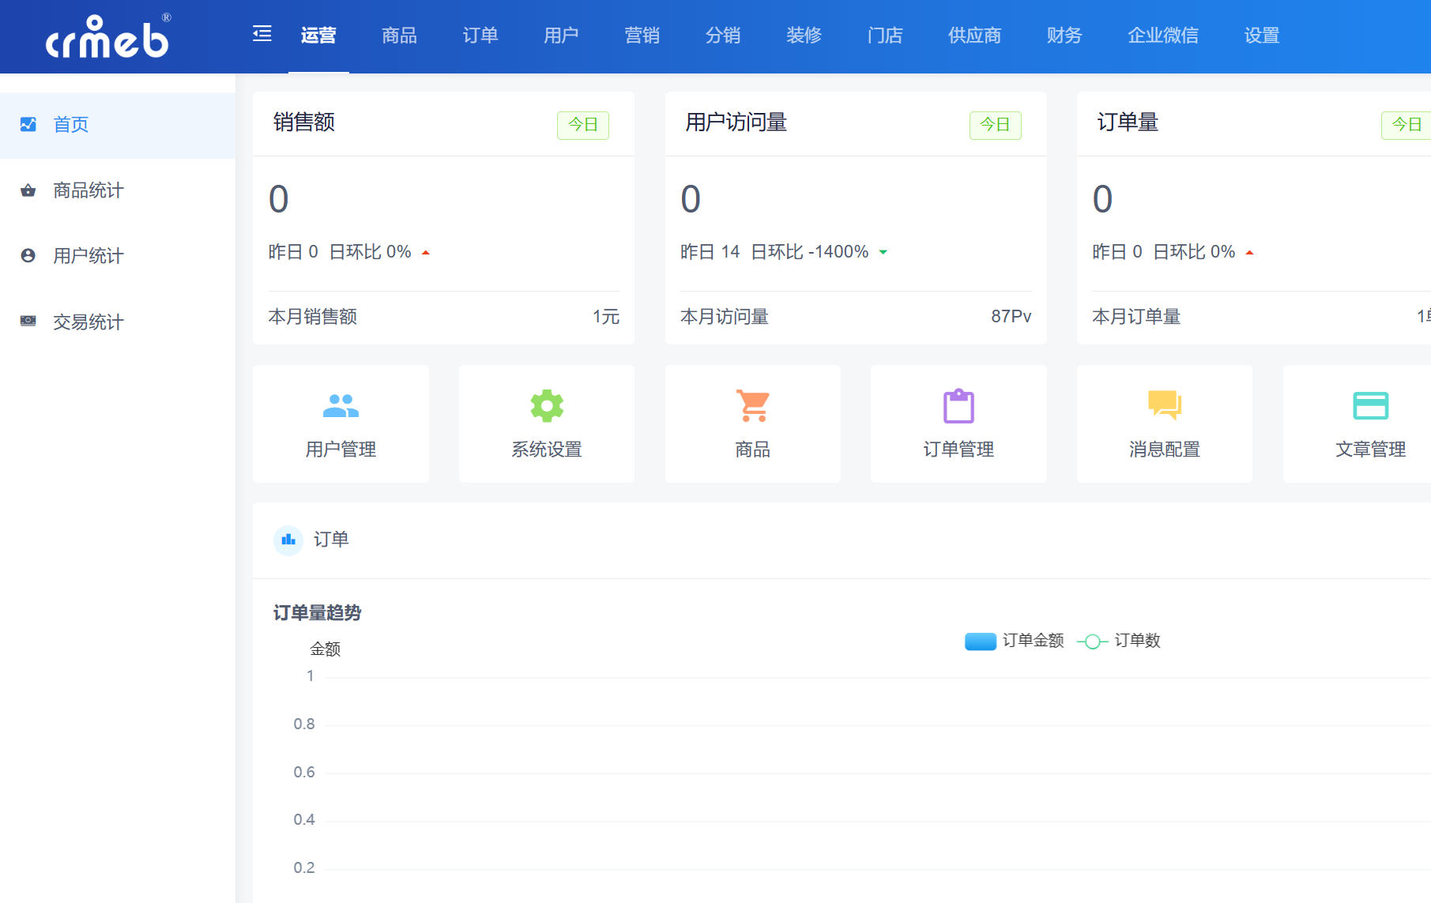Open the 装修 top menu tab

pos(804,36)
